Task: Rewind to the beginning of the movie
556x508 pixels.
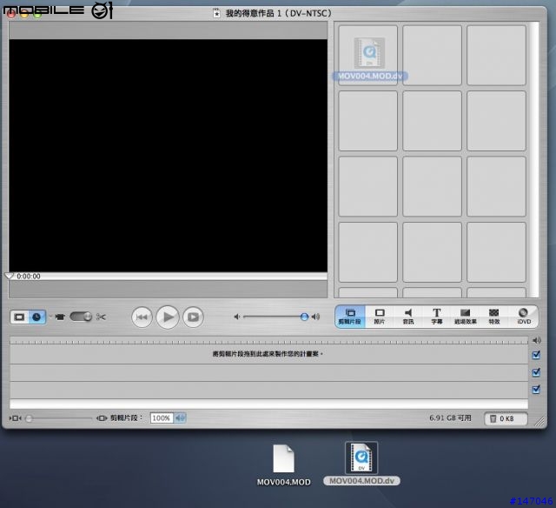Action: (142, 317)
